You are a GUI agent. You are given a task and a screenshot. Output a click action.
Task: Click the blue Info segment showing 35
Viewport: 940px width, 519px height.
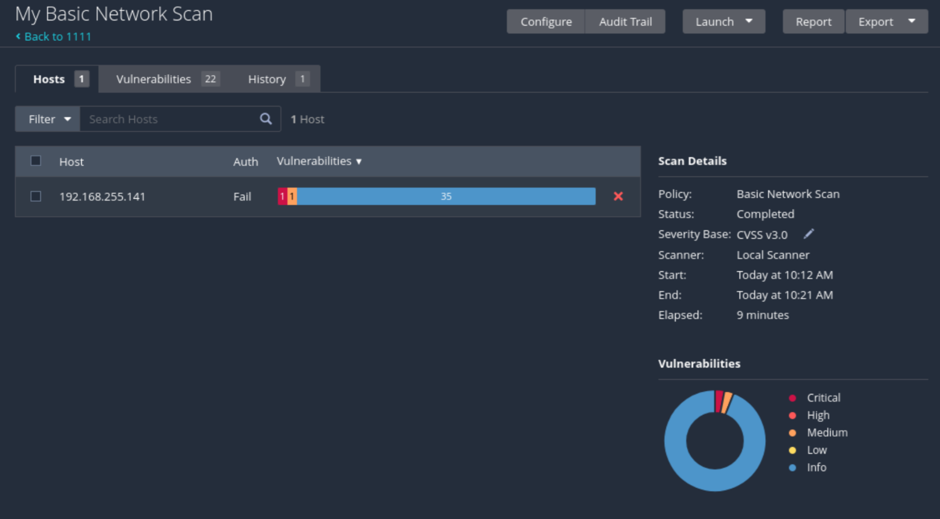point(446,196)
